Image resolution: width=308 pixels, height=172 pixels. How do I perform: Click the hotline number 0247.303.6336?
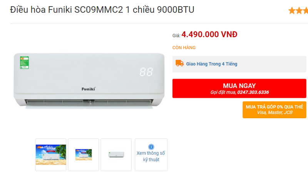(x=253, y=92)
